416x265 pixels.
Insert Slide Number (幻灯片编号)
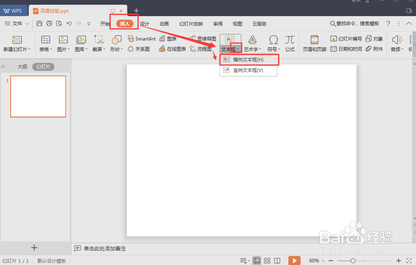[x=346, y=39]
